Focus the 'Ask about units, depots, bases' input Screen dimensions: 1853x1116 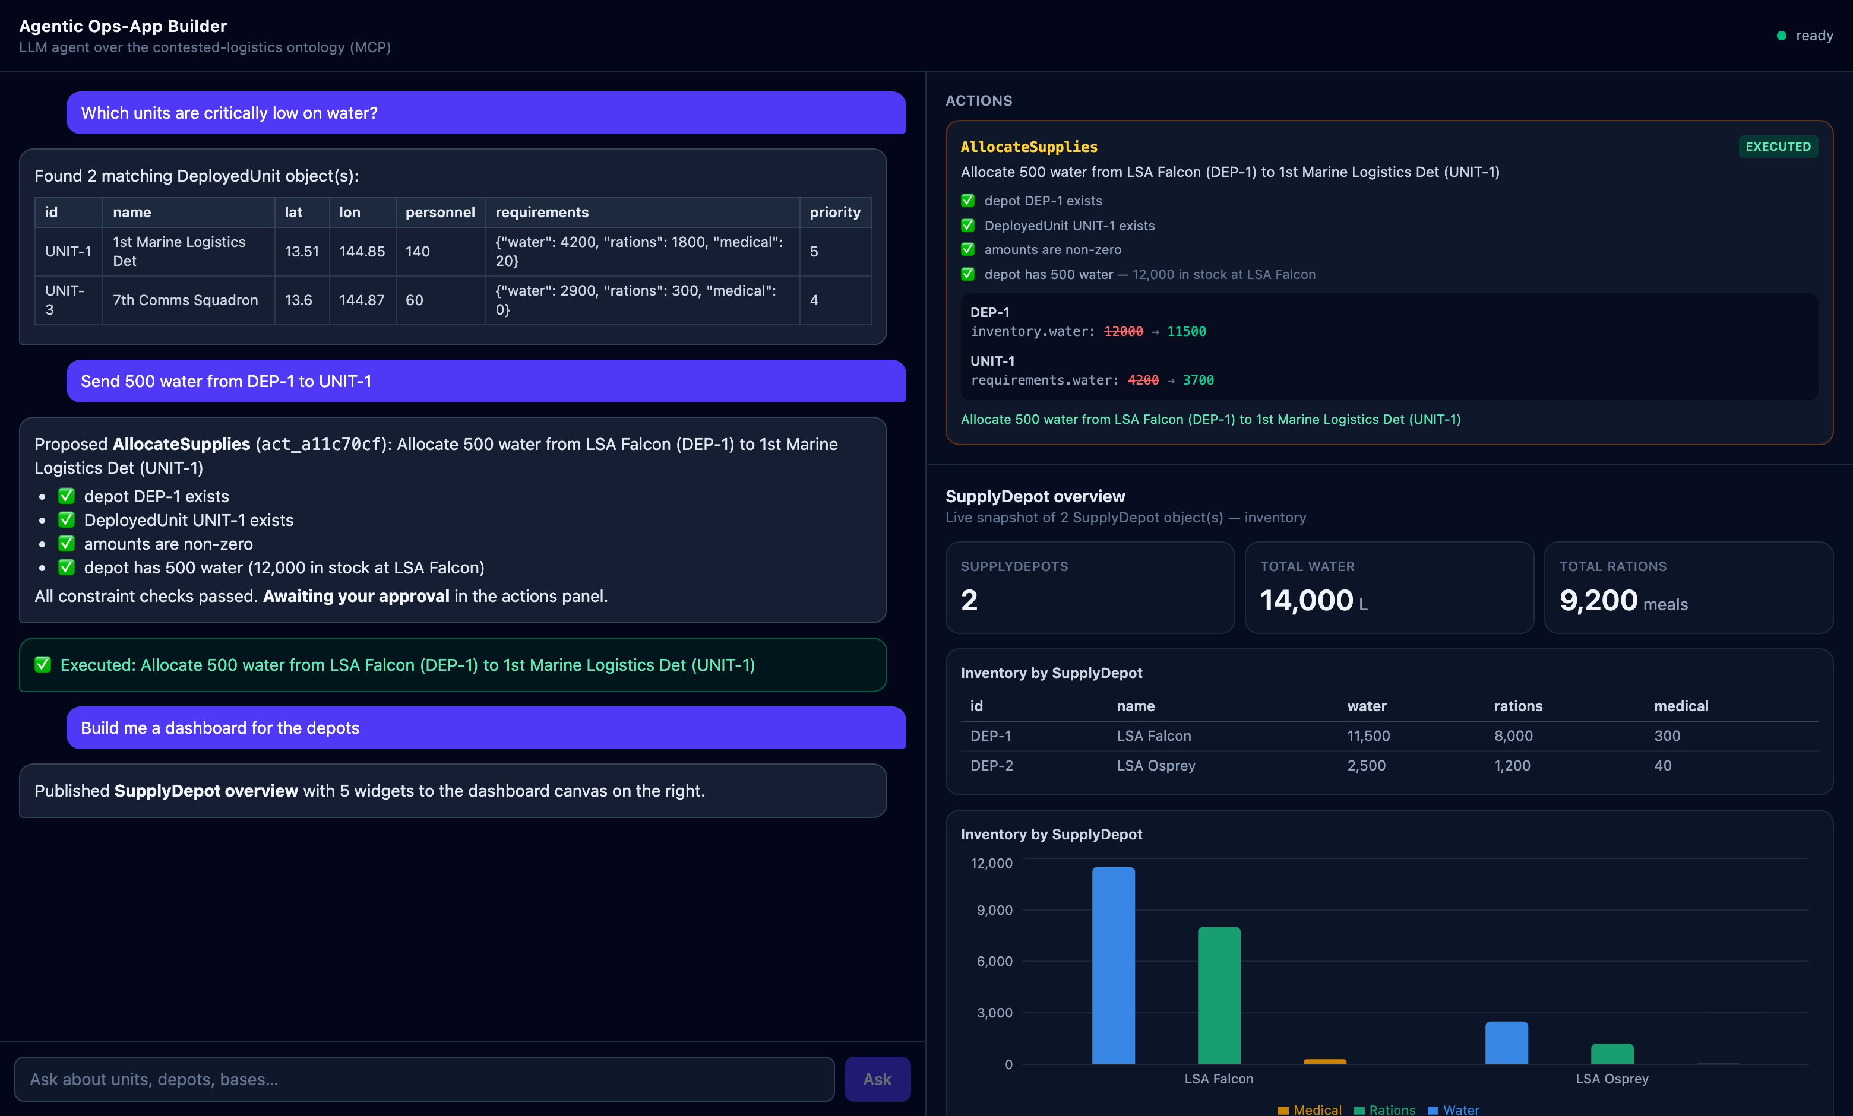(424, 1079)
